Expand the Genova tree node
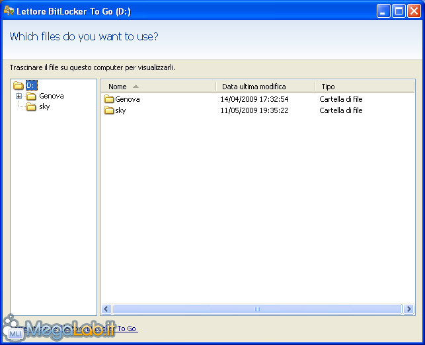Screen dimensions: 425x345 [19, 96]
